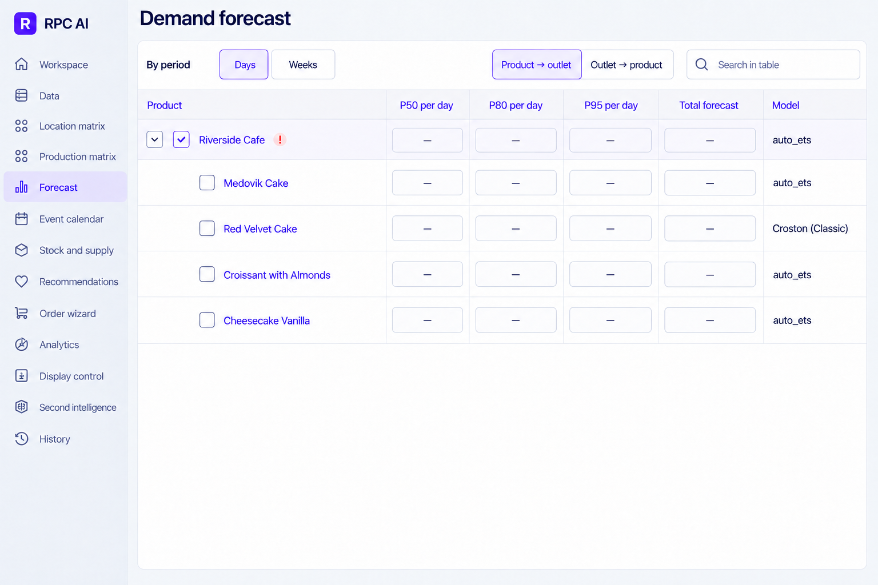Screen dimensions: 878x585
Task: Click the search magnifier icon
Action: pos(701,65)
